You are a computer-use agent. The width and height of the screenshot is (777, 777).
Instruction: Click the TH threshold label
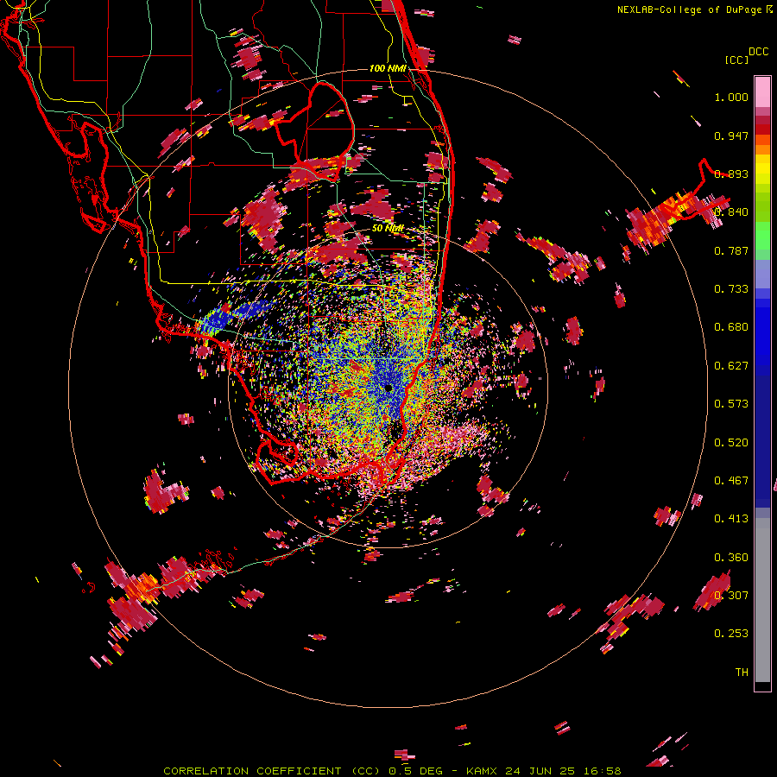tap(742, 673)
